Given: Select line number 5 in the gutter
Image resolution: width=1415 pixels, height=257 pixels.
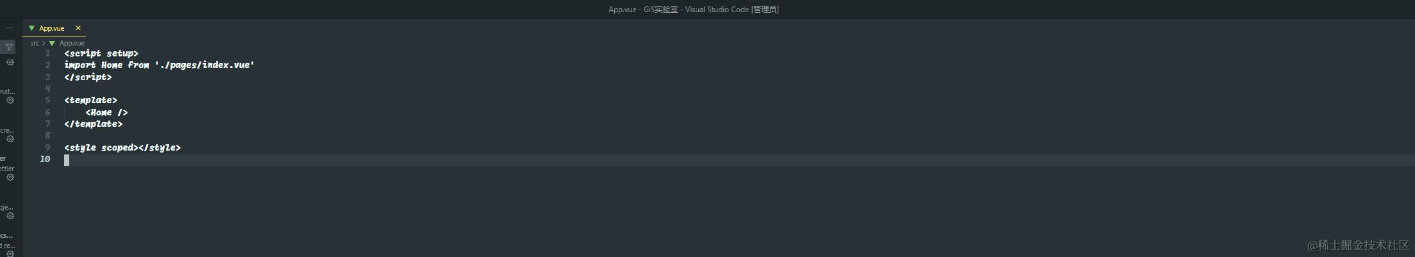Looking at the screenshot, I should coord(47,100).
